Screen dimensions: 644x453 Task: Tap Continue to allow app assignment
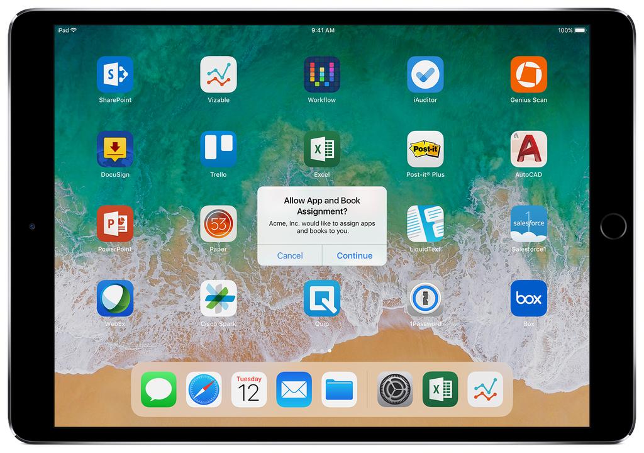click(x=355, y=255)
